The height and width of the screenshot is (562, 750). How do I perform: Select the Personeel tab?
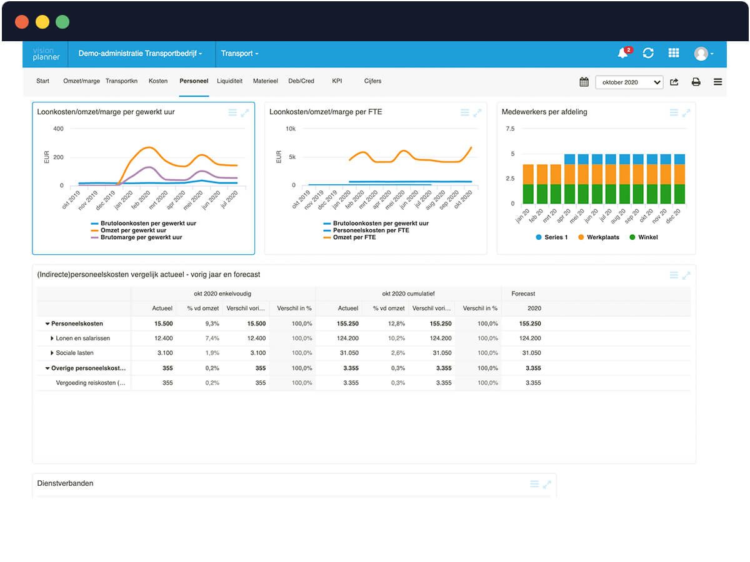coord(194,81)
